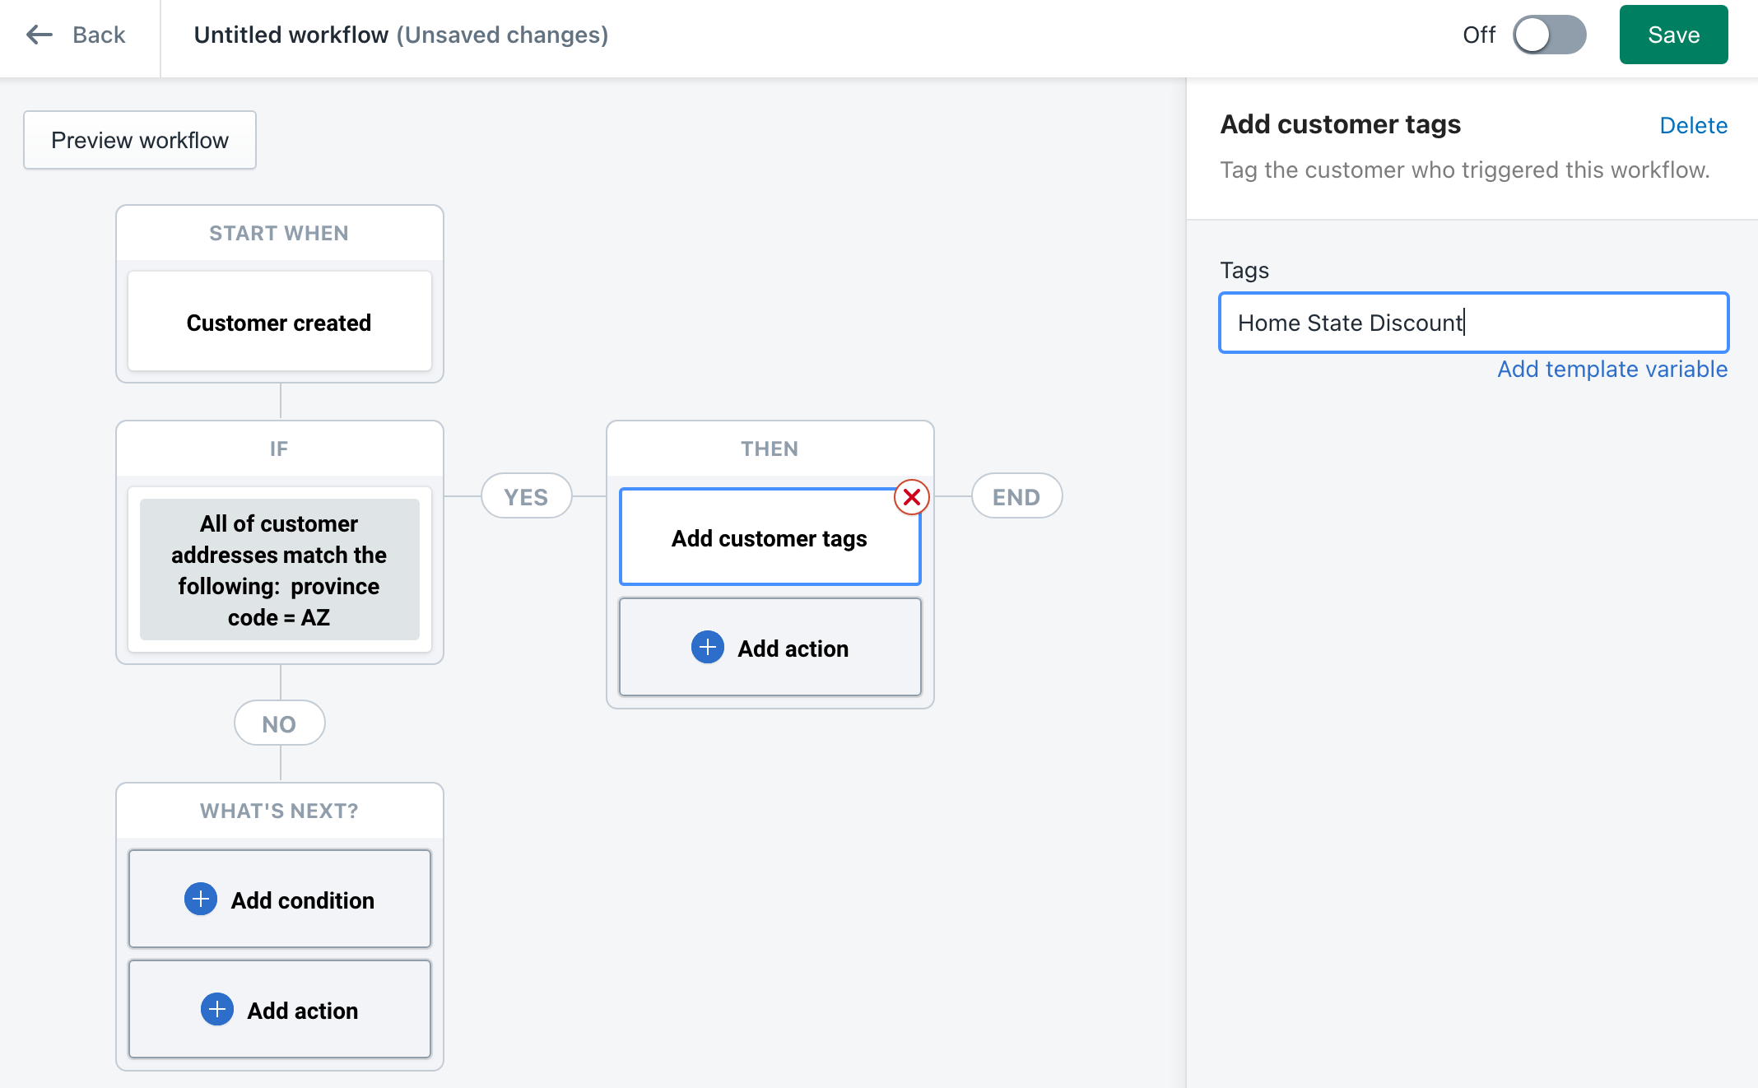The image size is (1758, 1088).
Task: Select the Customer created trigger node
Action: (279, 323)
